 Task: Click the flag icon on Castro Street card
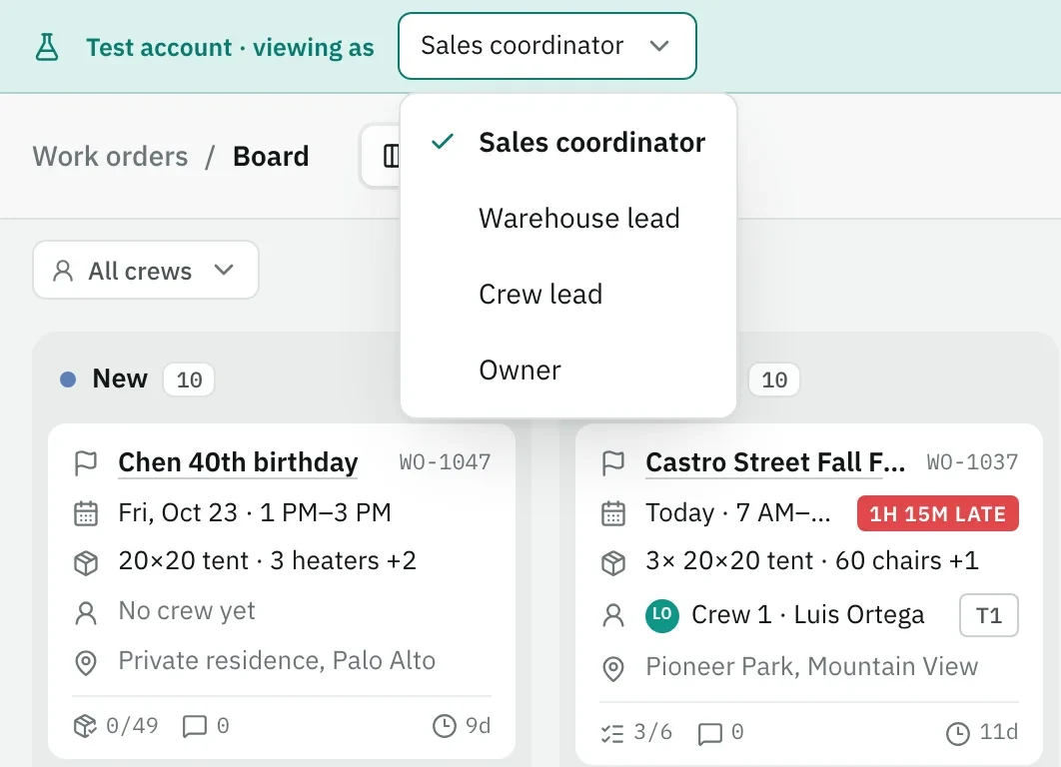click(x=613, y=463)
